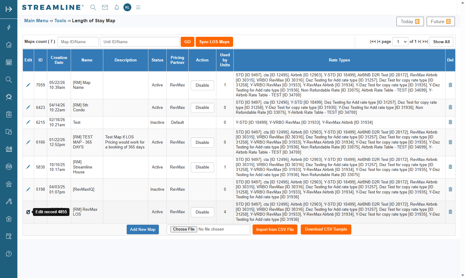The height and width of the screenshot is (278, 465).
Task: Click Add New Map button
Action: coord(143,230)
